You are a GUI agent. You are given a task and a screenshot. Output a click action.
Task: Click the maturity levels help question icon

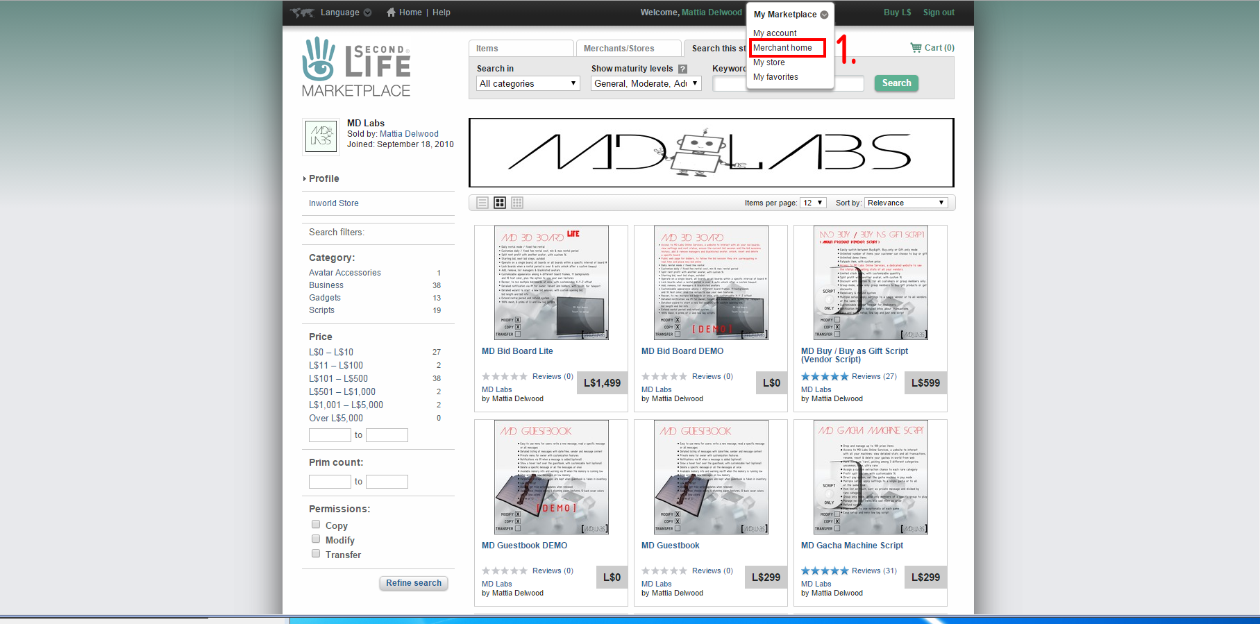[682, 69]
